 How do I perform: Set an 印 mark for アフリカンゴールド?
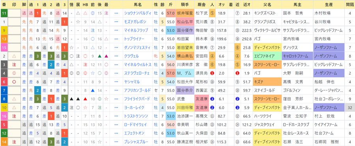pyautogui.click(x=14, y=90)
